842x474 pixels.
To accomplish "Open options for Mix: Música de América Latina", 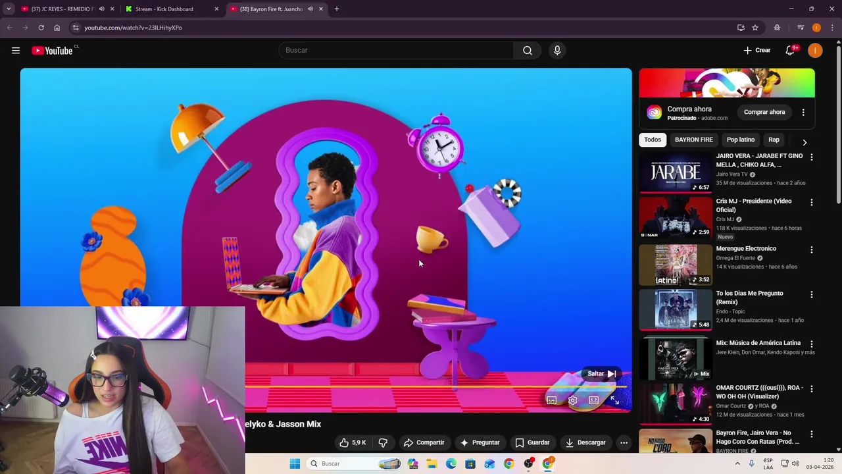I will (x=811, y=344).
